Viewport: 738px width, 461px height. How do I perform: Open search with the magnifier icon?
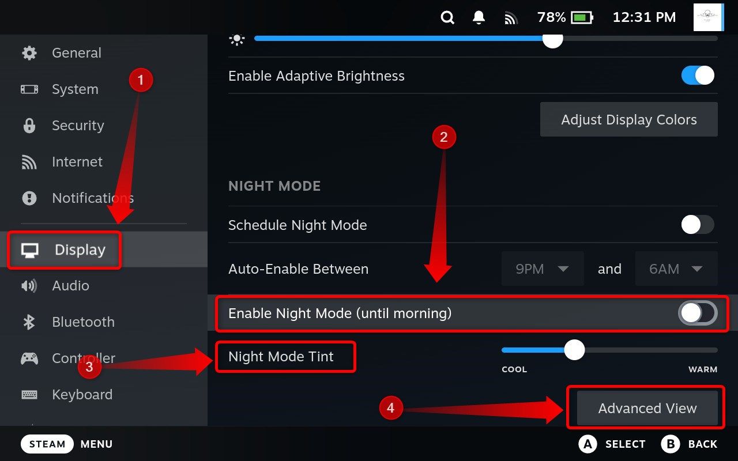point(447,18)
